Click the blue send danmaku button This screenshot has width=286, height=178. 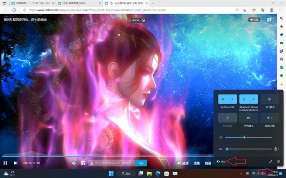(141, 163)
